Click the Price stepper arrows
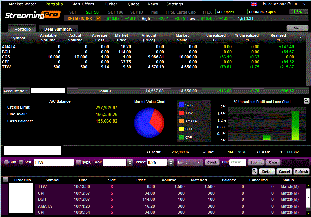 coord(171,162)
